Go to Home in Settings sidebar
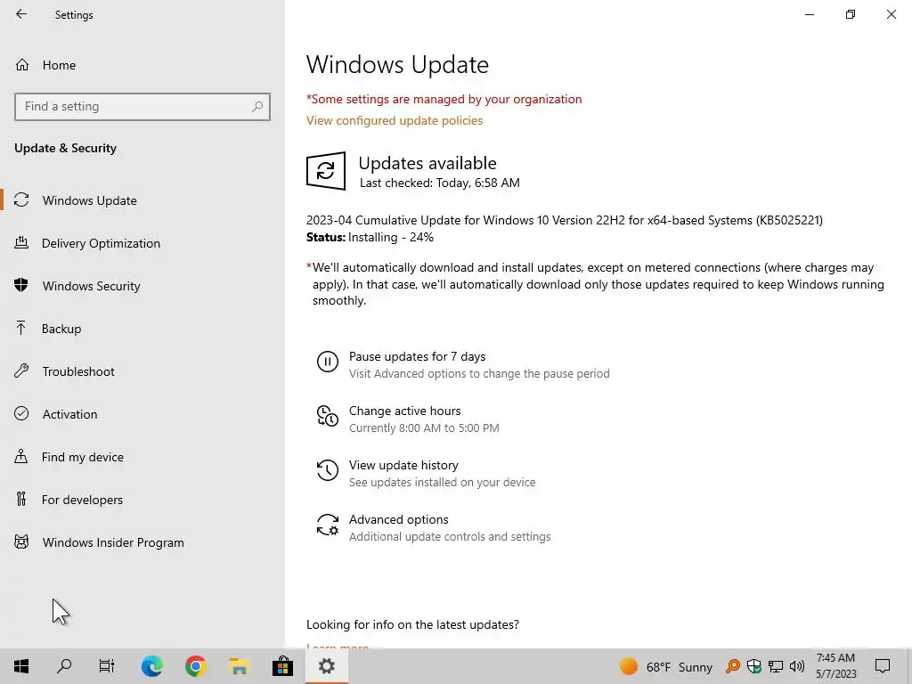Viewport: 912px width, 684px height. point(142,65)
